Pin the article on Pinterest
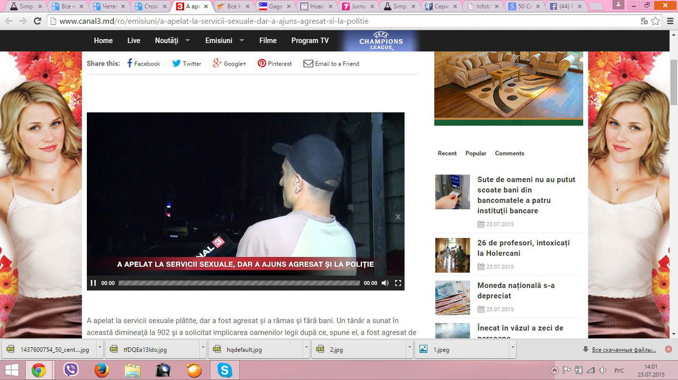The image size is (678, 380). [x=274, y=63]
